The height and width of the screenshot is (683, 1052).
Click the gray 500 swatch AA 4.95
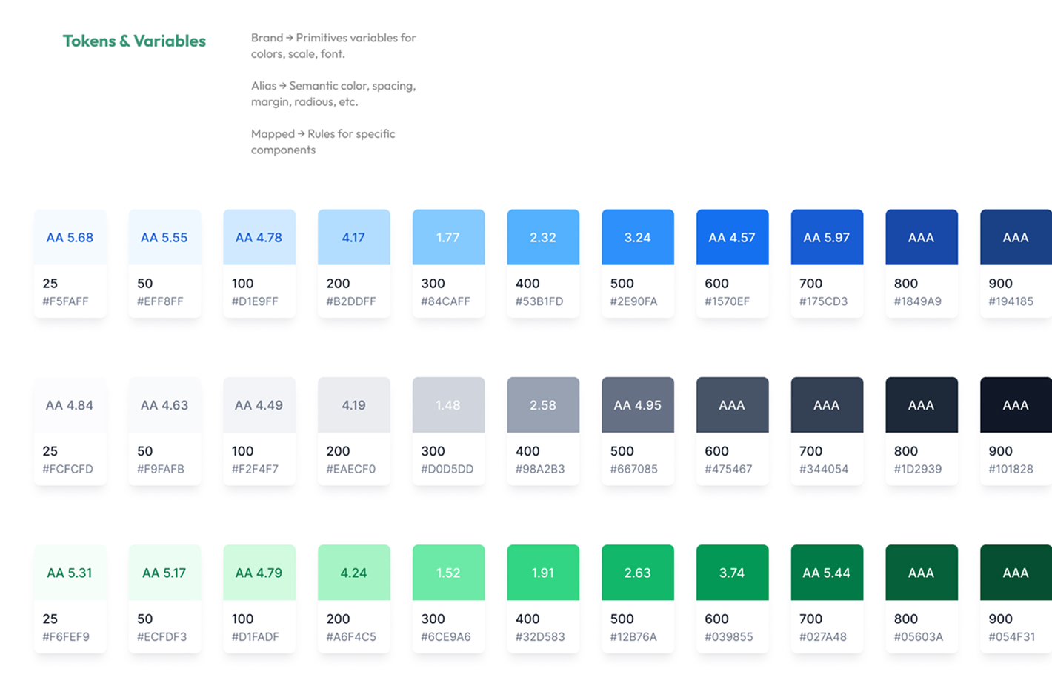637,405
